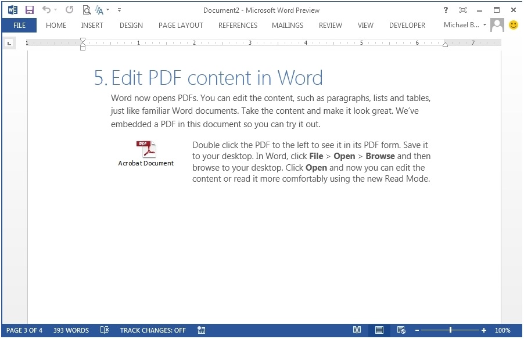Undo the last action
This screenshot has width=524, height=339.
tap(46, 10)
